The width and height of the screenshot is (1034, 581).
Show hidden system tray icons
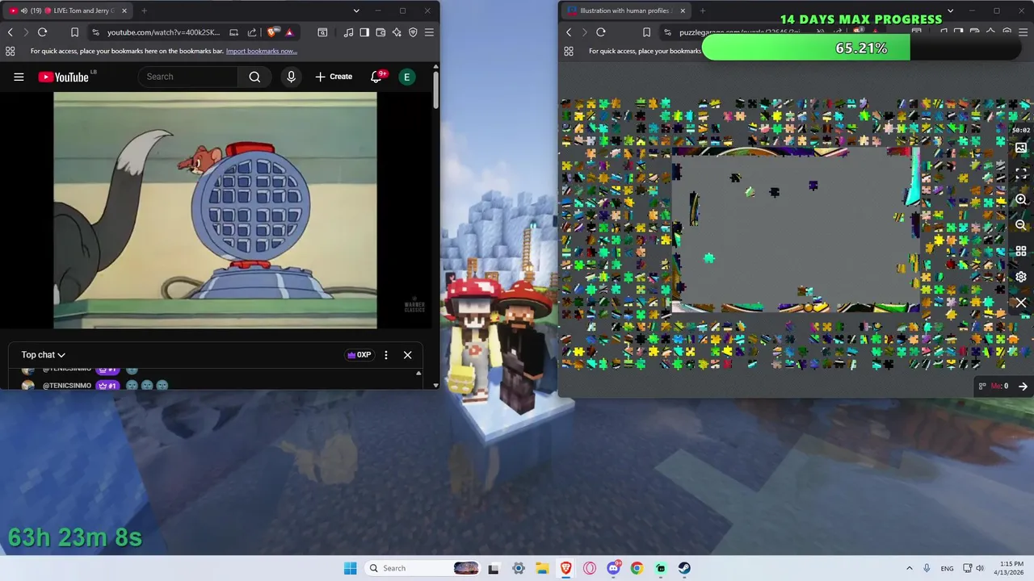pos(909,568)
